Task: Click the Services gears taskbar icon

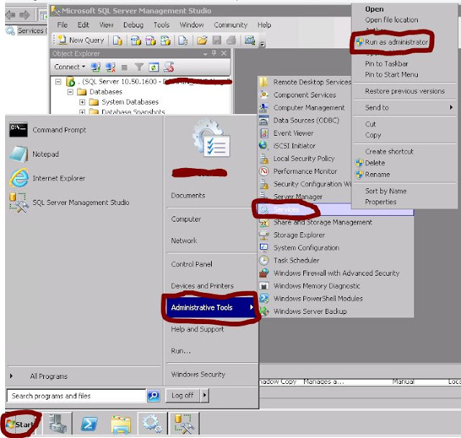Action: coord(152,424)
